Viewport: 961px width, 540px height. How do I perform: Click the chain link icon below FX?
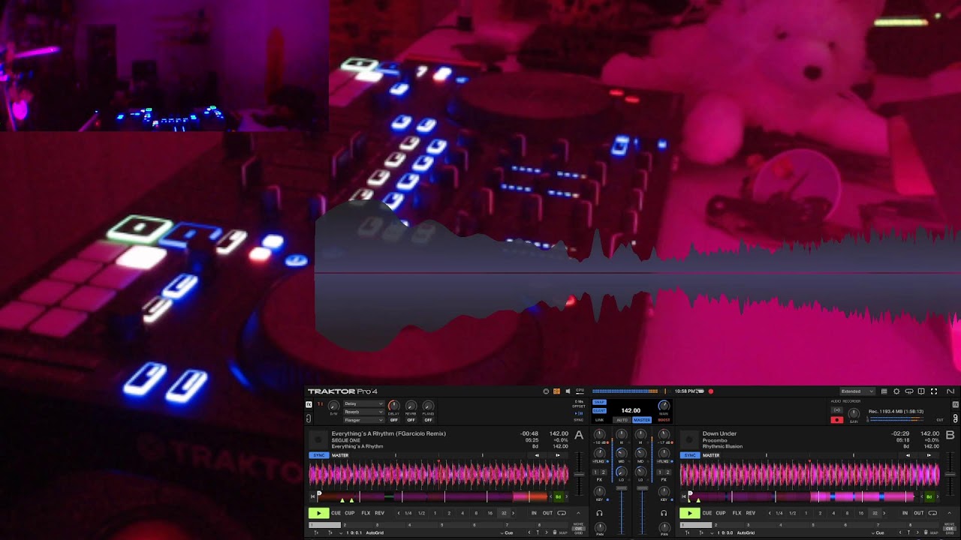(x=309, y=418)
